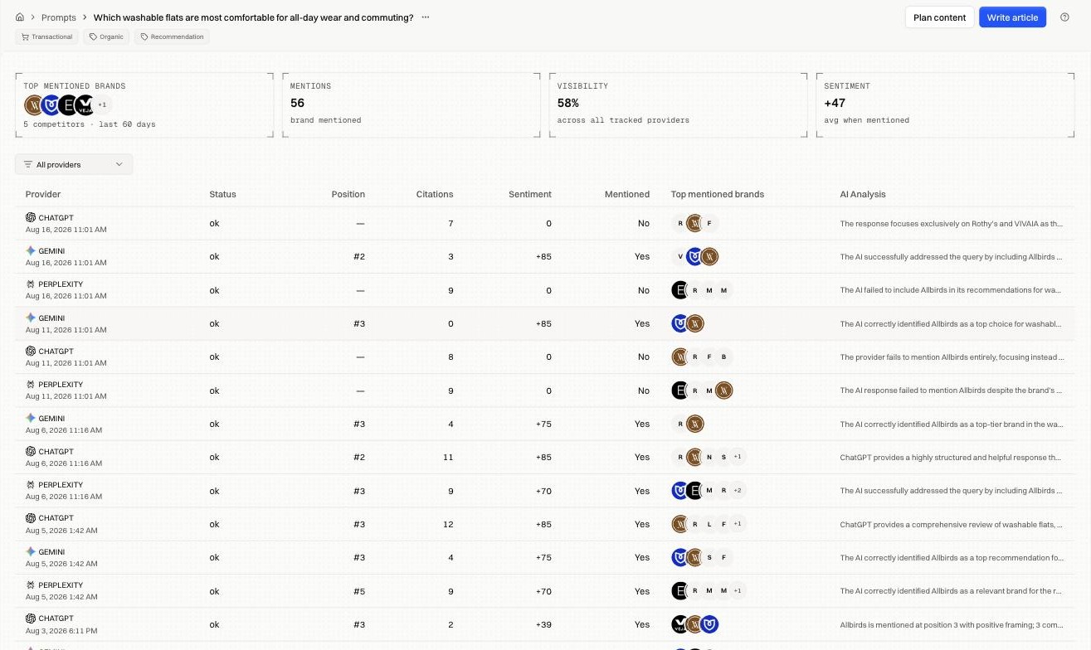Click the Sentiment +47 card

point(945,104)
